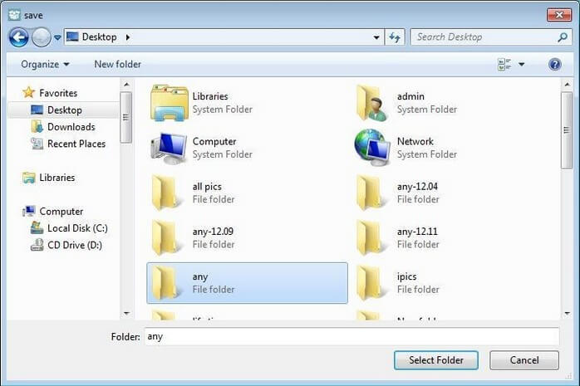580x386 pixels.
Task: Click the Folder name input field
Action: pyautogui.click(x=351, y=336)
